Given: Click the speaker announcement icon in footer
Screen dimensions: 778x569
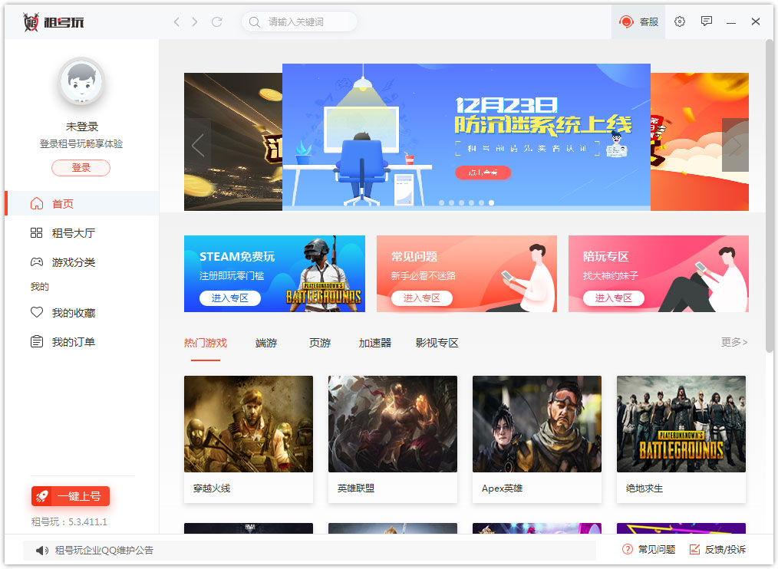Looking at the screenshot, I should [41, 550].
